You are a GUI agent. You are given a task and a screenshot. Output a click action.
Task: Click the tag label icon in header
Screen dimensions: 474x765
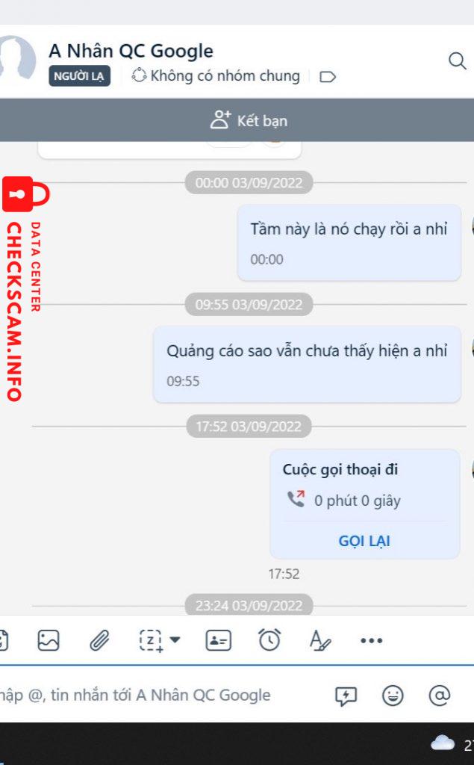tap(327, 77)
